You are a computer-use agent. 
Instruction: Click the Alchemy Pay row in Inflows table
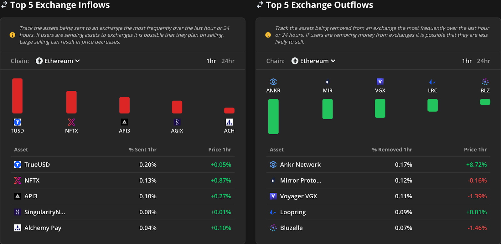(x=123, y=228)
